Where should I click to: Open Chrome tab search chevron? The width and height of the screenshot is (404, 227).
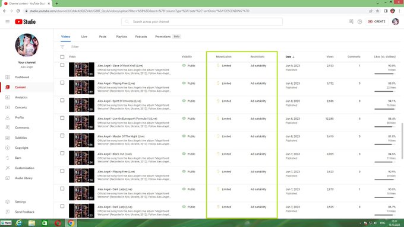[378, 4]
